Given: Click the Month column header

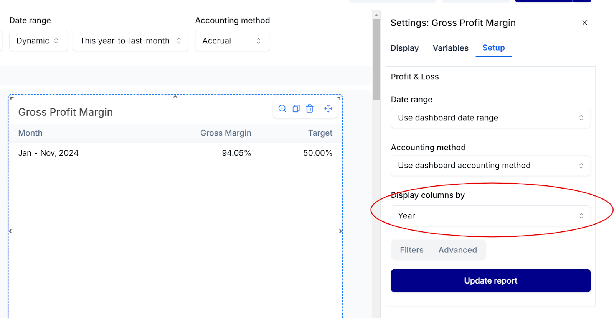Looking at the screenshot, I should click(x=30, y=133).
